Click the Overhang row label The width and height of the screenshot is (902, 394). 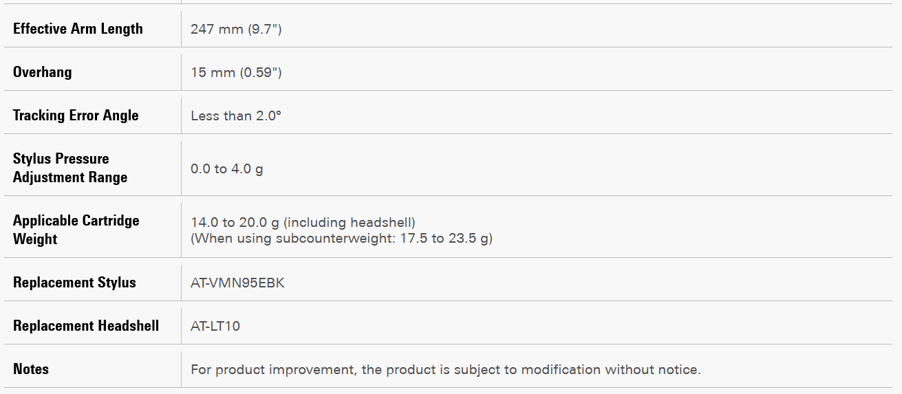click(42, 72)
